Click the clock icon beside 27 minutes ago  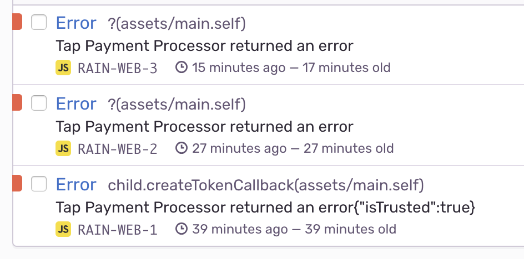coord(182,148)
